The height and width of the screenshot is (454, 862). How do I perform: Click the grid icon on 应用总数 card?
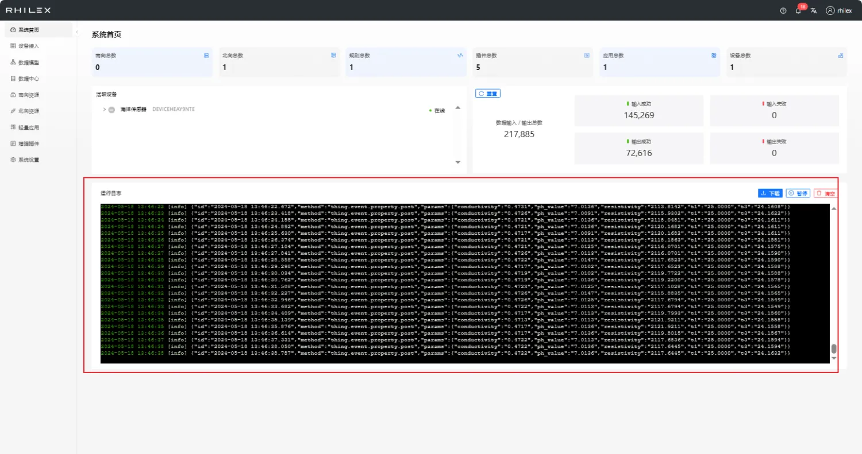tap(714, 56)
